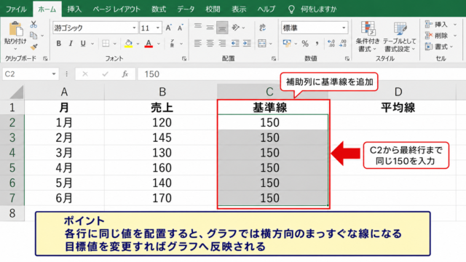Click the 何をしますか search box

click(x=313, y=9)
